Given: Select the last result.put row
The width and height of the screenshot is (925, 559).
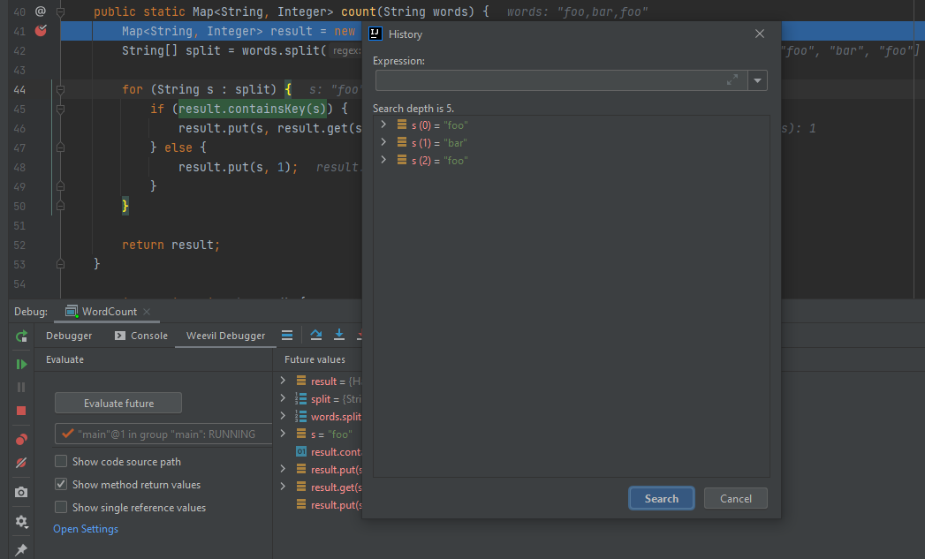Looking at the screenshot, I should coord(328,505).
